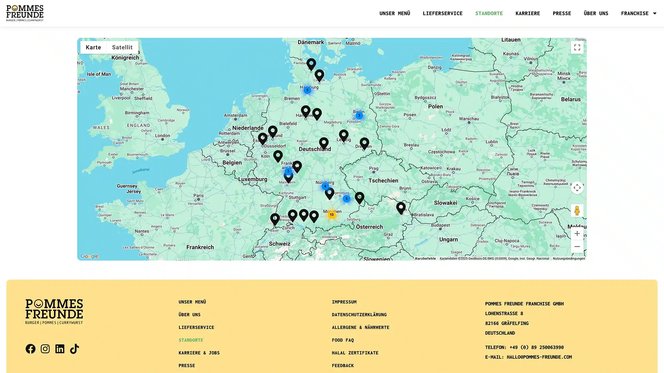Screen dimensions: 664x373
Task: Open Unser Menü in the top navigation
Action: point(395,14)
